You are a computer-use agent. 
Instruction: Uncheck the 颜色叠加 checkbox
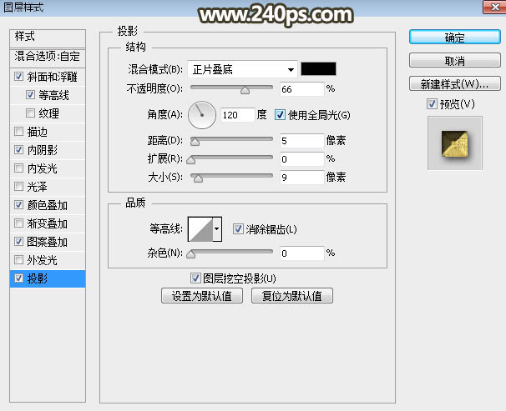click(x=18, y=204)
